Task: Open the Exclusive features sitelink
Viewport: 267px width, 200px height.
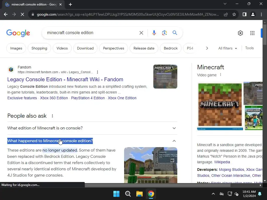Action: (22, 98)
